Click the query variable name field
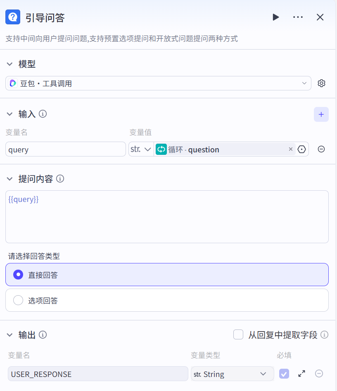 click(65, 149)
